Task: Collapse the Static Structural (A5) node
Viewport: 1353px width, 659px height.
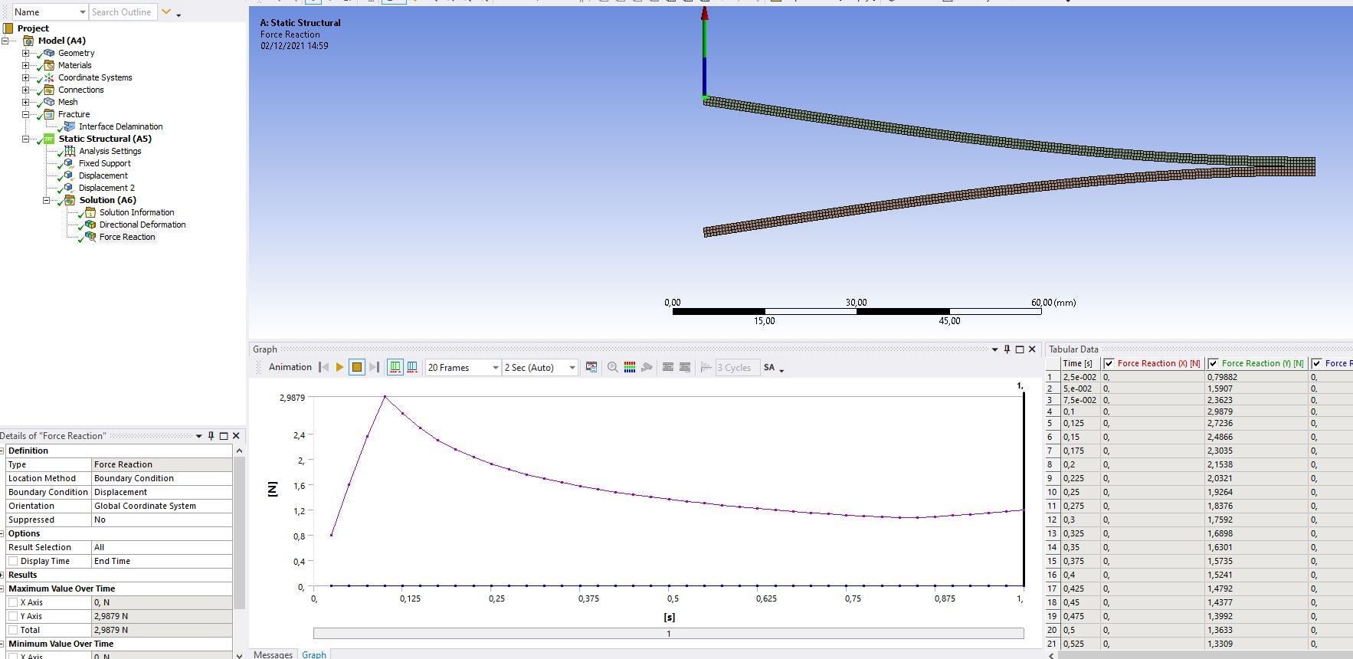Action: tap(25, 139)
